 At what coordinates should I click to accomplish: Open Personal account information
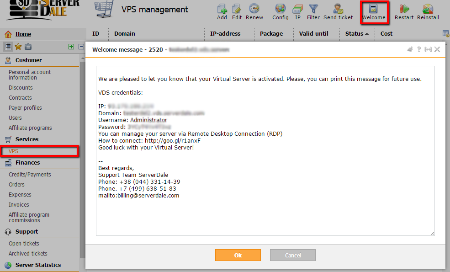[30, 75]
